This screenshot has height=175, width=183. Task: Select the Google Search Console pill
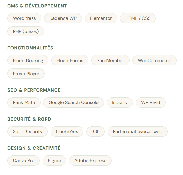pos(73,103)
